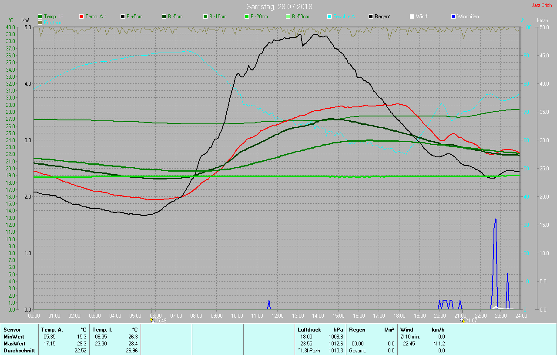
Task: Click the red Temp. A. legend swatch
Action: [x=81, y=17]
